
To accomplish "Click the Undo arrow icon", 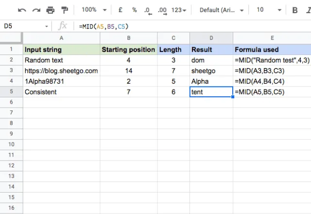I will (22, 10).
